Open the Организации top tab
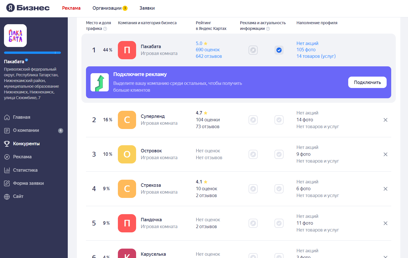 click(x=107, y=8)
